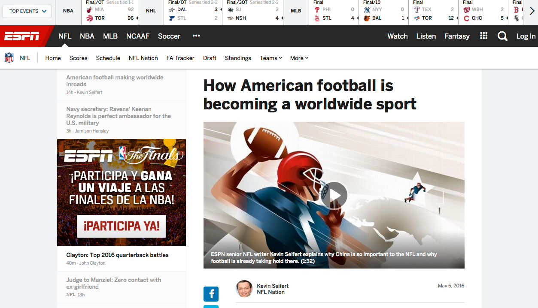Open the Standings tab
The image size is (538, 308).
pos(238,58)
